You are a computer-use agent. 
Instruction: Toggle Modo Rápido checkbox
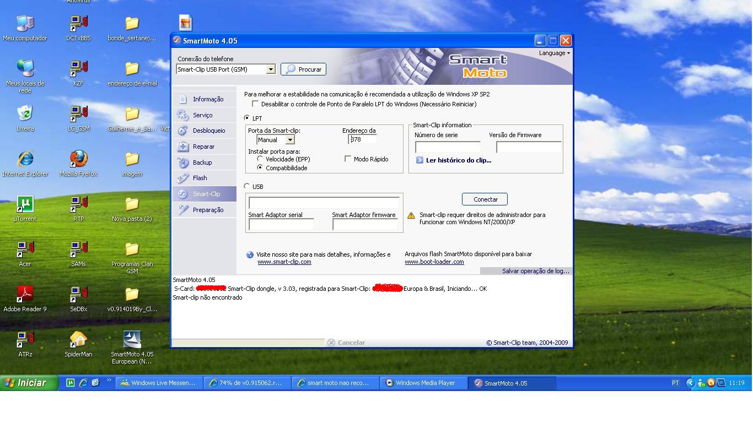348,159
